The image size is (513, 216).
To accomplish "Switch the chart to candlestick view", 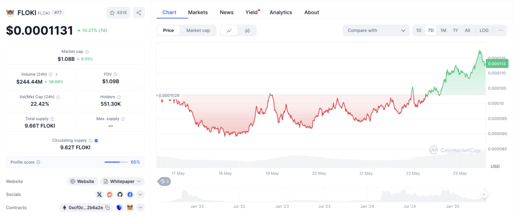I will (x=247, y=30).
